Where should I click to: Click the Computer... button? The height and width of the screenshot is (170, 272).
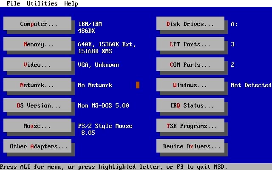[37, 24]
